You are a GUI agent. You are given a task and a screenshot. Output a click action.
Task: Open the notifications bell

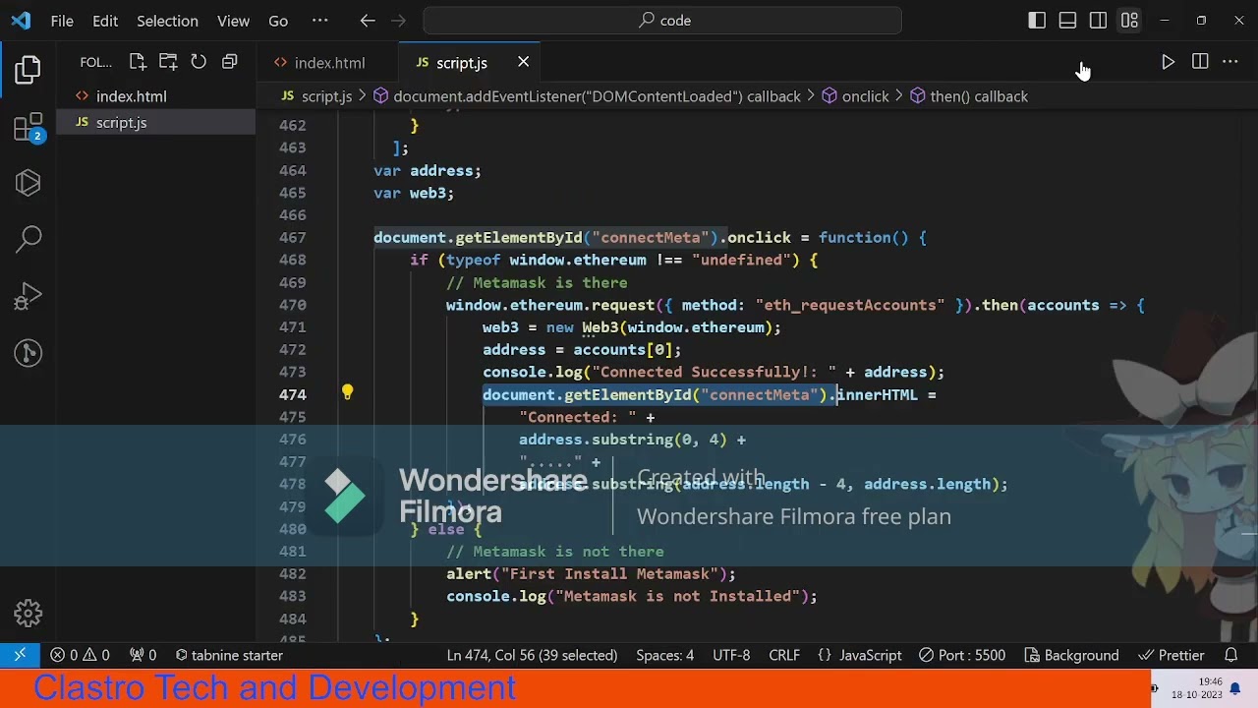click(x=1231, y=655)
